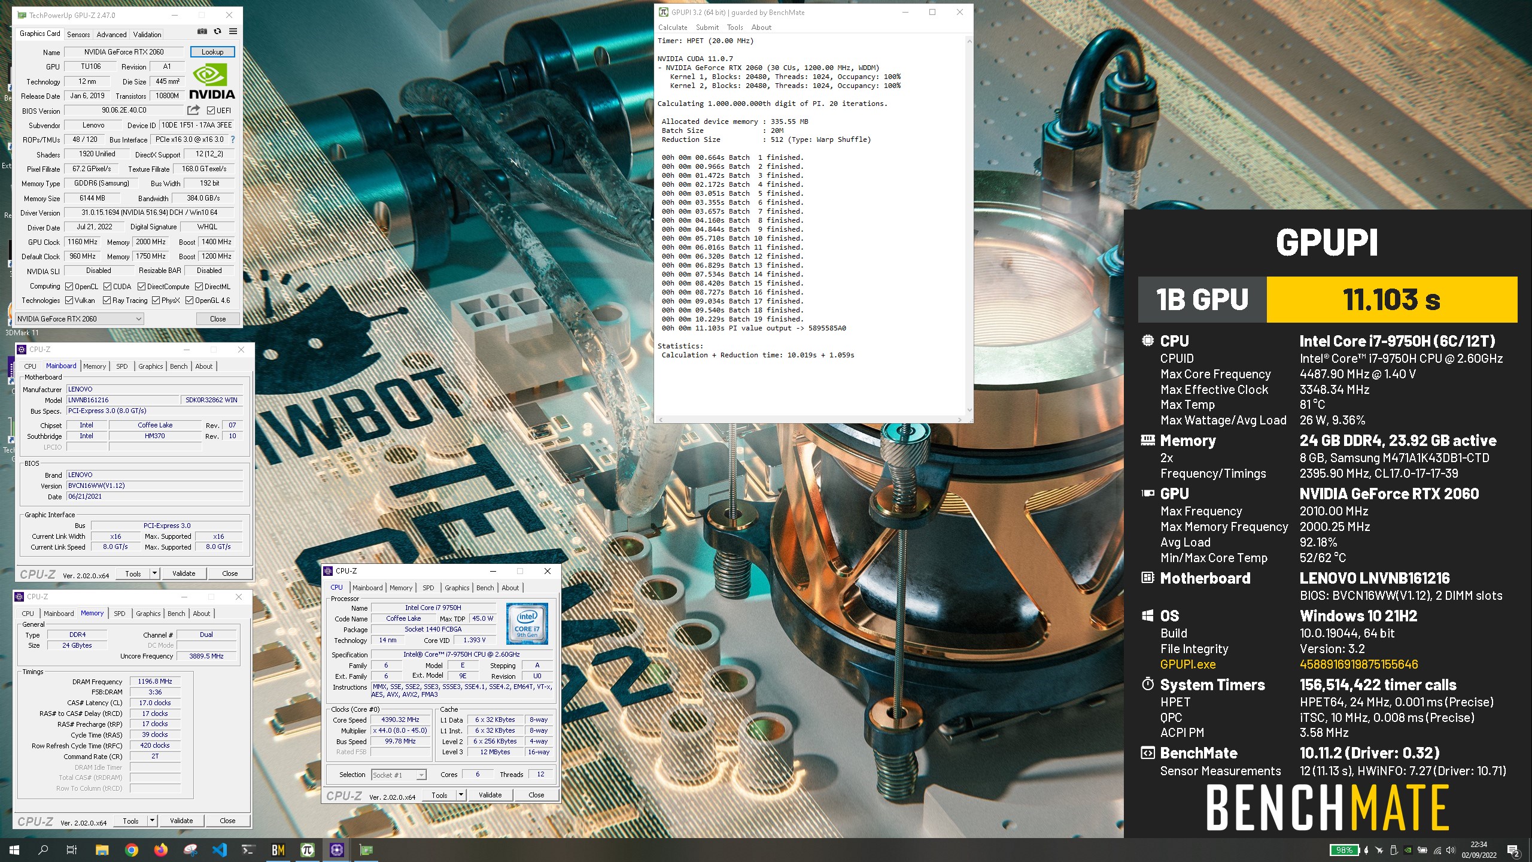Launch Firefox from the taskbar
1532x862 pixels.
161,850
